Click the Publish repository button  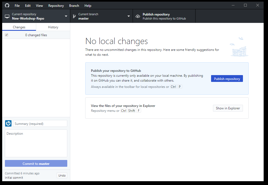227,78
